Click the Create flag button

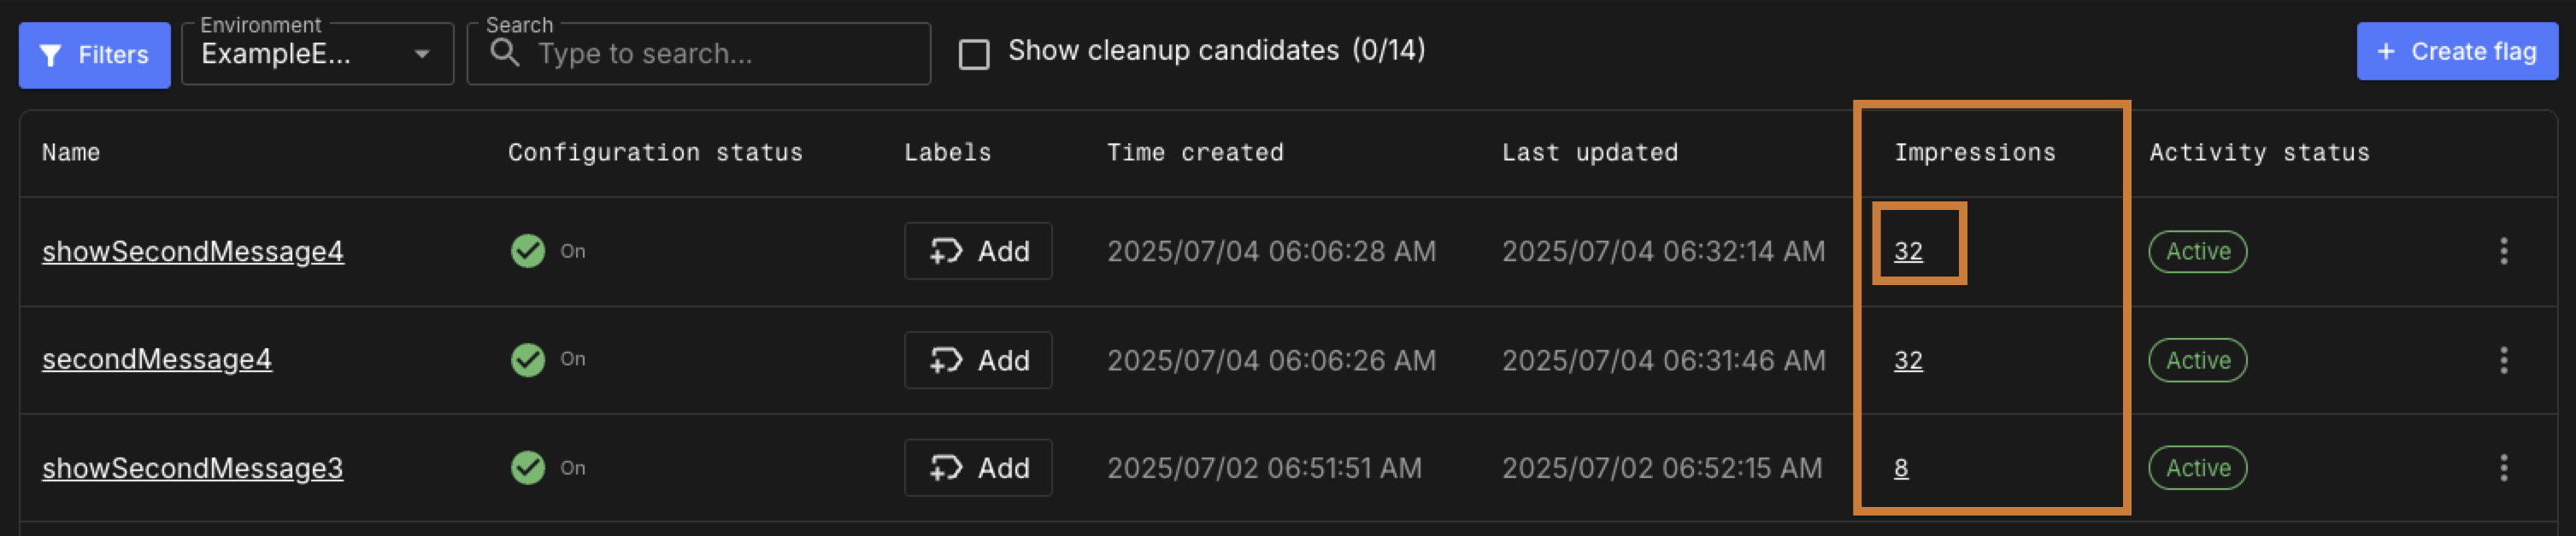pyautogui.click(x=2456, y=52)
